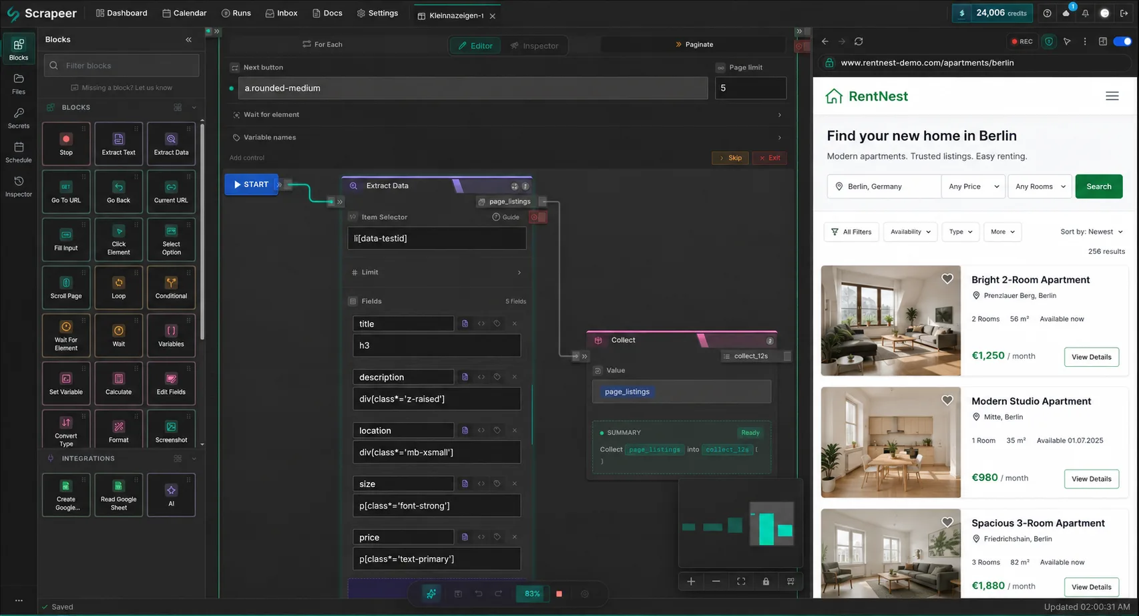Switch to the Editor tab
This screenshot has height=616, width=1139.
coord(475,45)
